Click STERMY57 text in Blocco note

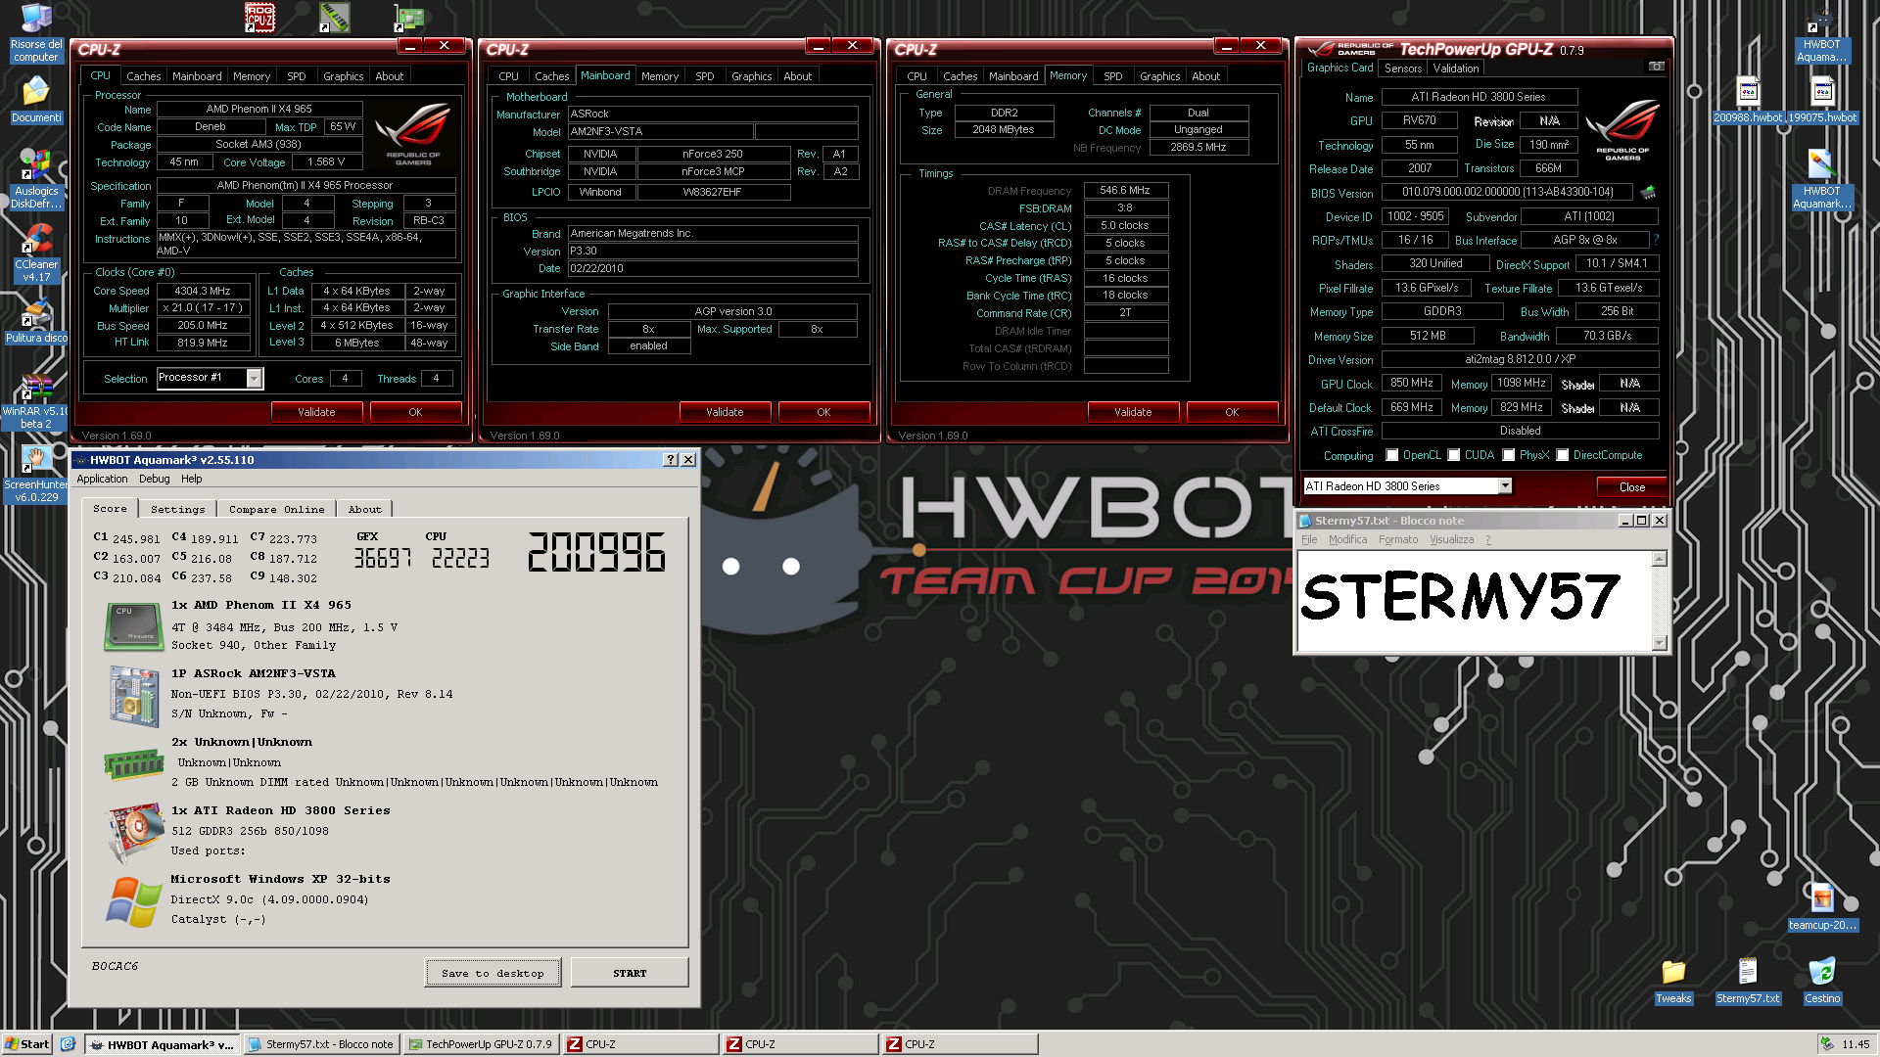[1460, 596]
